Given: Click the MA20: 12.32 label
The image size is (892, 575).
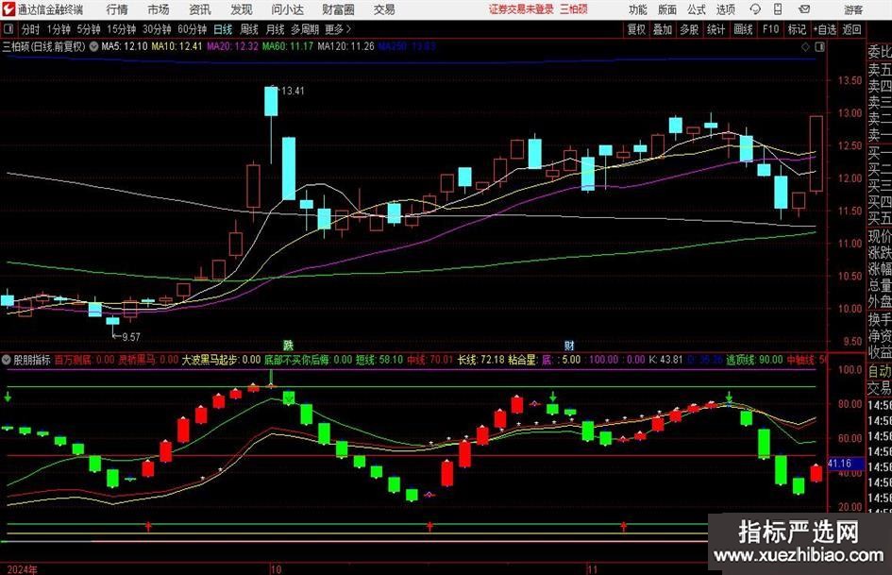Looking at the screenshot, I should [x=232, y=46].
